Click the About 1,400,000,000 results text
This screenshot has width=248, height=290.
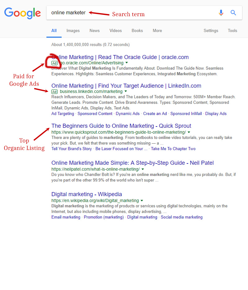coord(91,44)
